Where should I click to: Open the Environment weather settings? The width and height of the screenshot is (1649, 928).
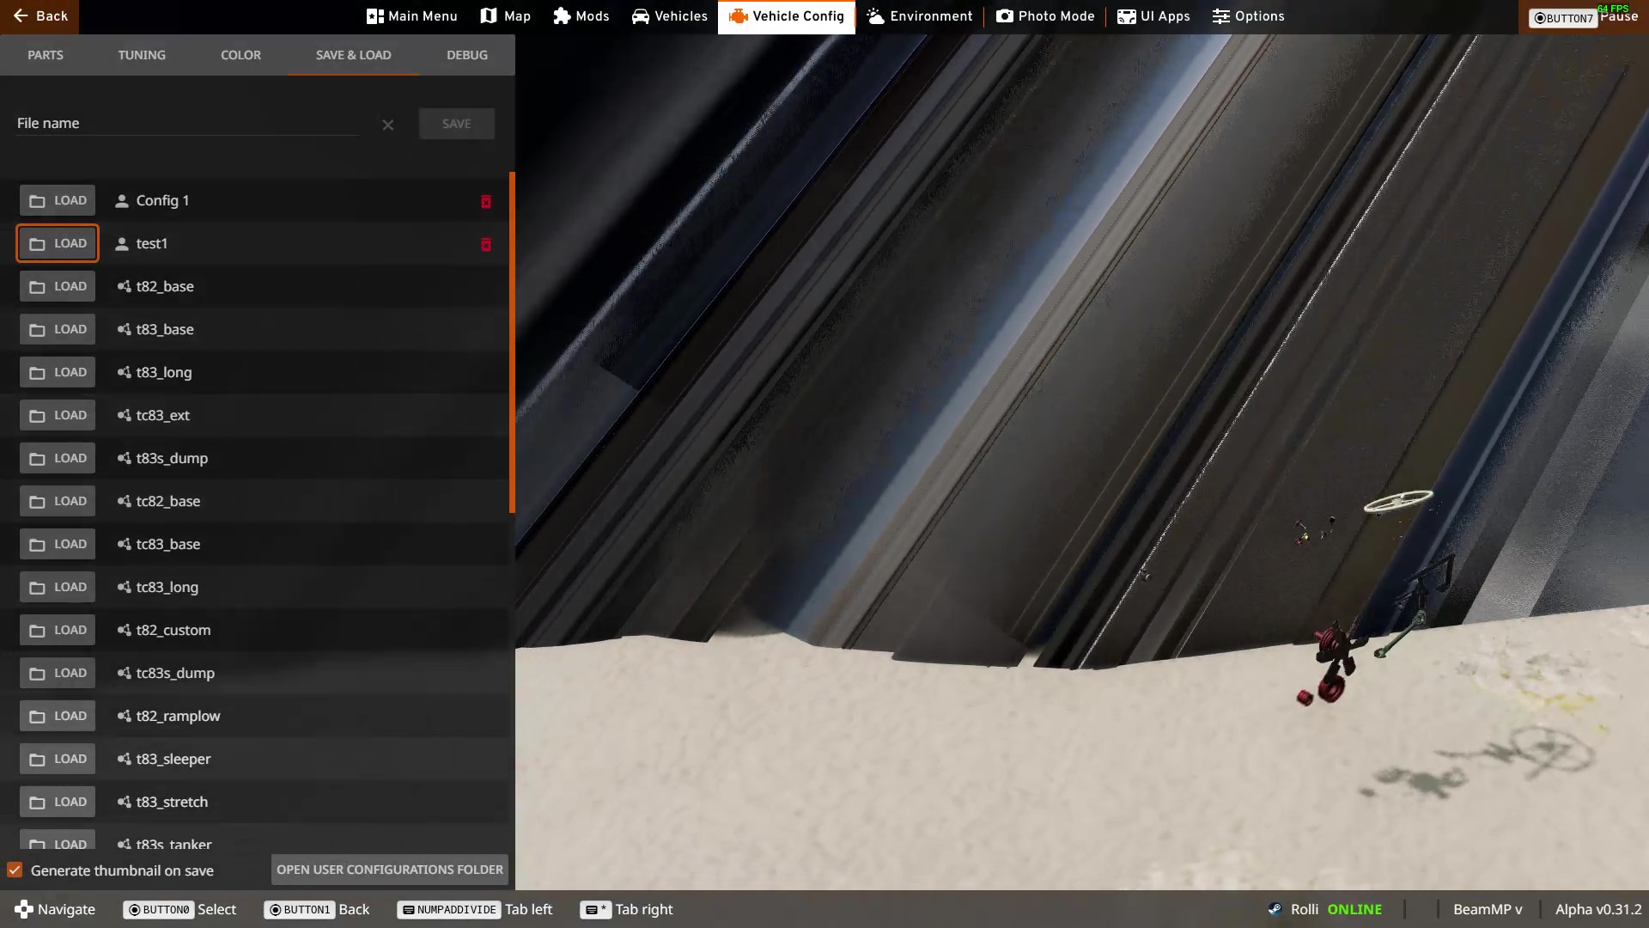[920, 16]
